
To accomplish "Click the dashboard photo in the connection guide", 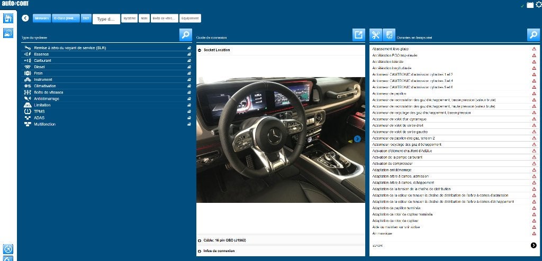I will click(x=281, y=139).
